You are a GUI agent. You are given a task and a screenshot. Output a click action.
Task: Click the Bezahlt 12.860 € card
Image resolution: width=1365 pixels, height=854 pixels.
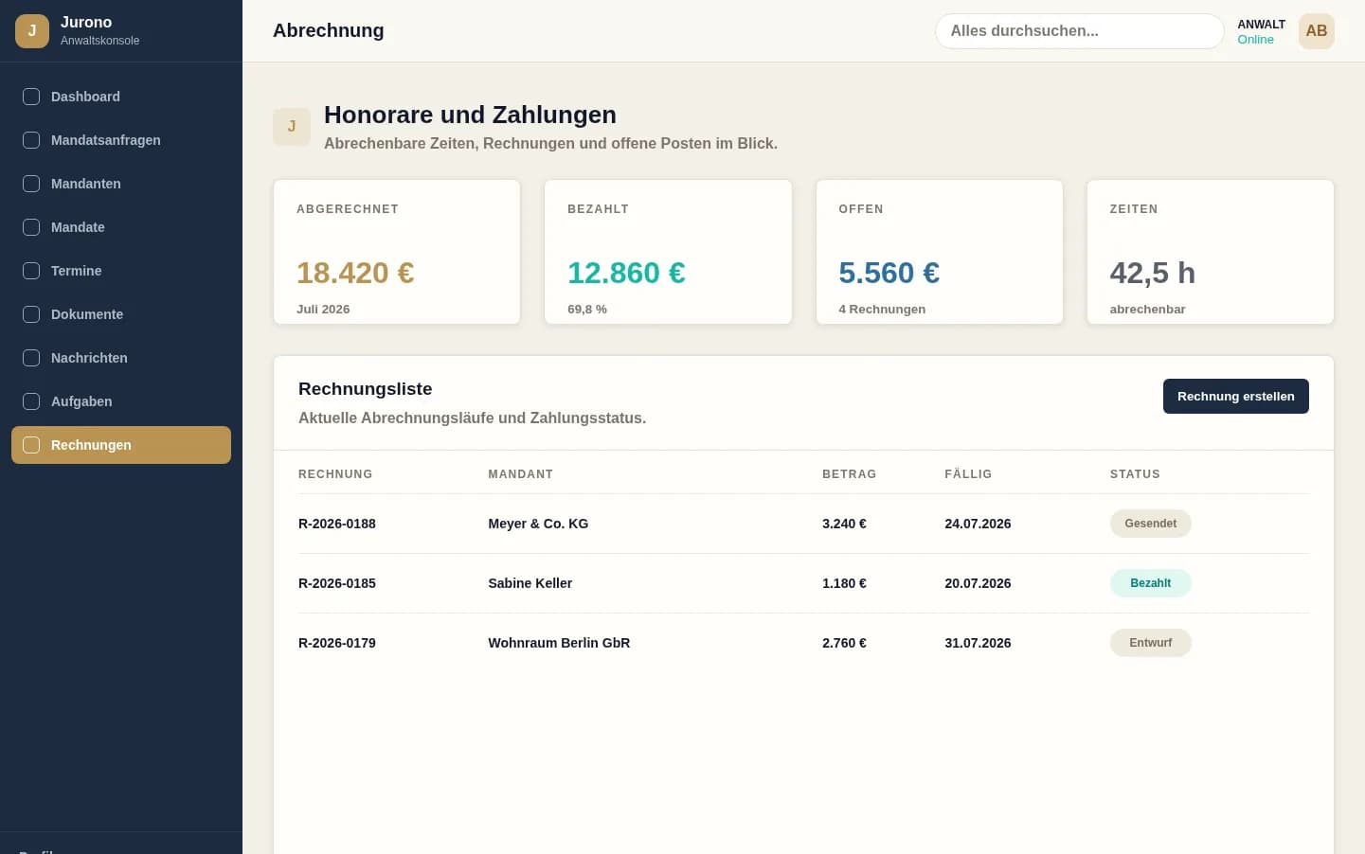click(668, 252)
